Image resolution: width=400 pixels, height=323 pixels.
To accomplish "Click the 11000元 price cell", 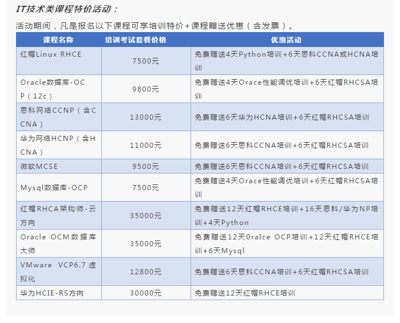I will [146, 145].
